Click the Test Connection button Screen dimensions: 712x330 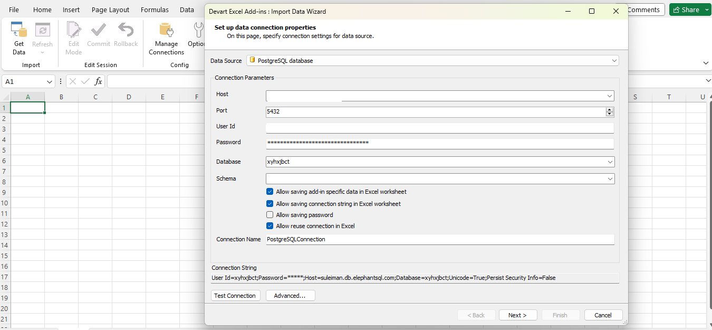[x=235, y=296]
